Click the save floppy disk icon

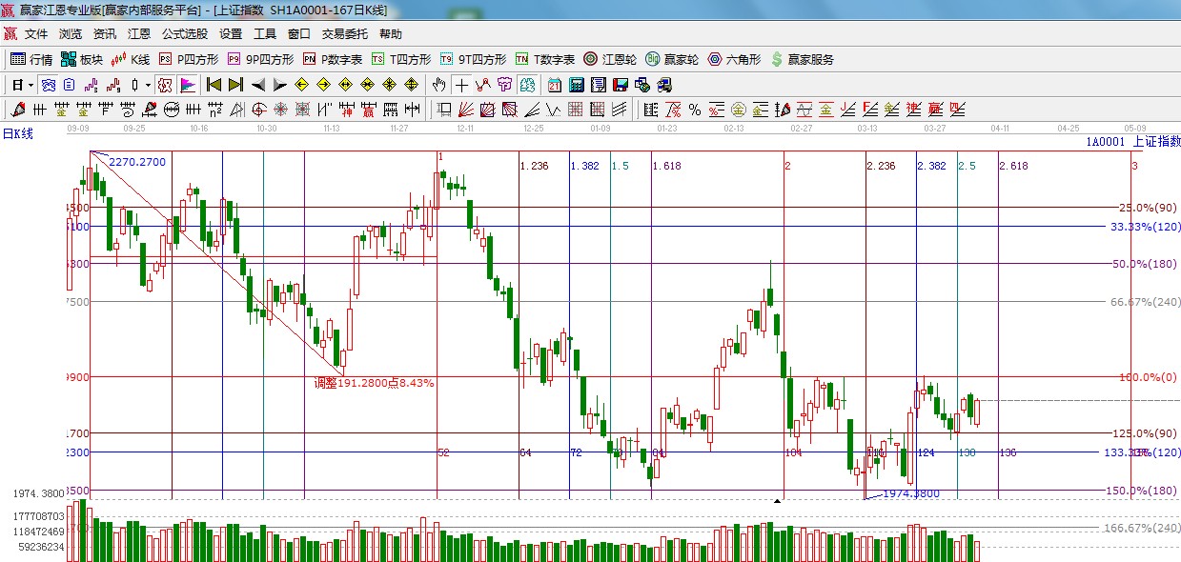tap(621, 85)
